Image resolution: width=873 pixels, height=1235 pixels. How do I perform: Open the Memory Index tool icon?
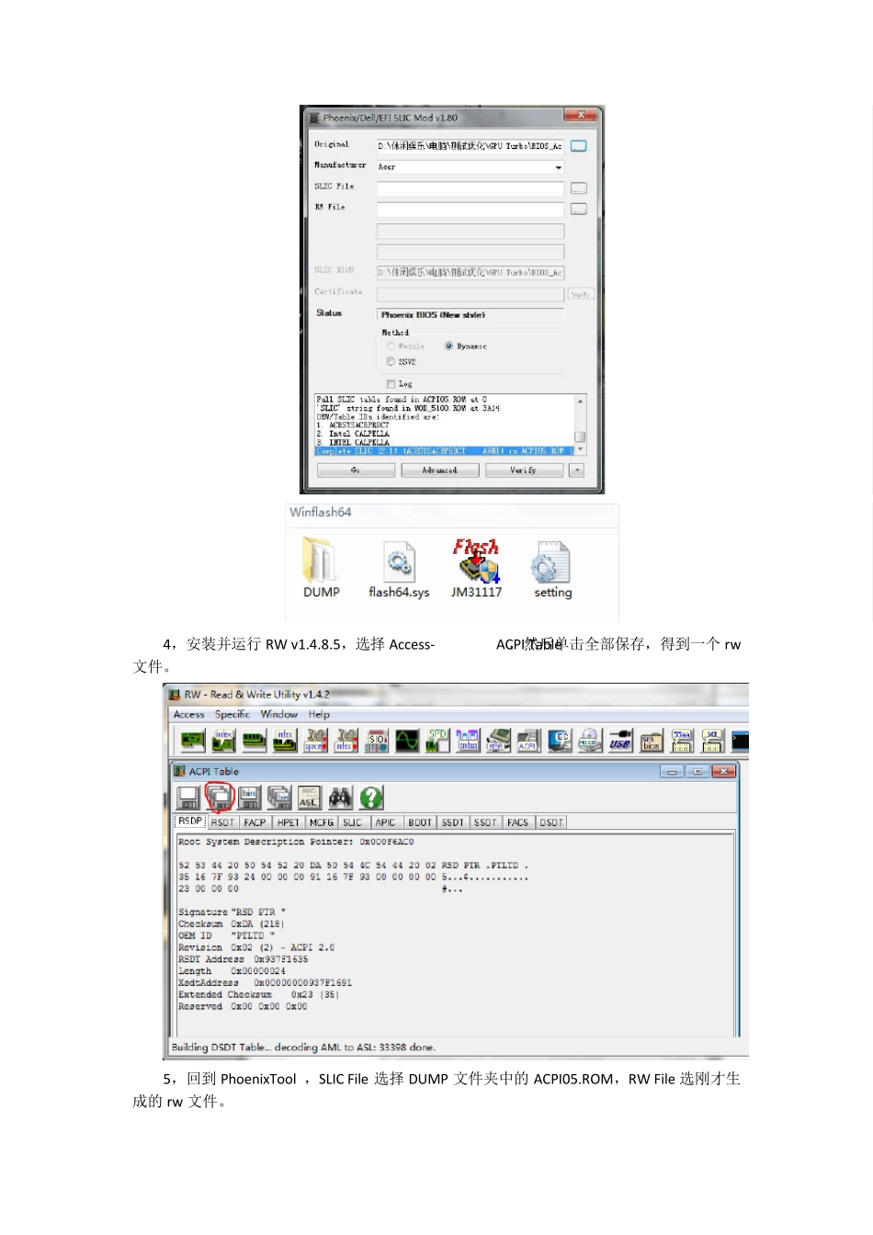(x=285, y=741)
